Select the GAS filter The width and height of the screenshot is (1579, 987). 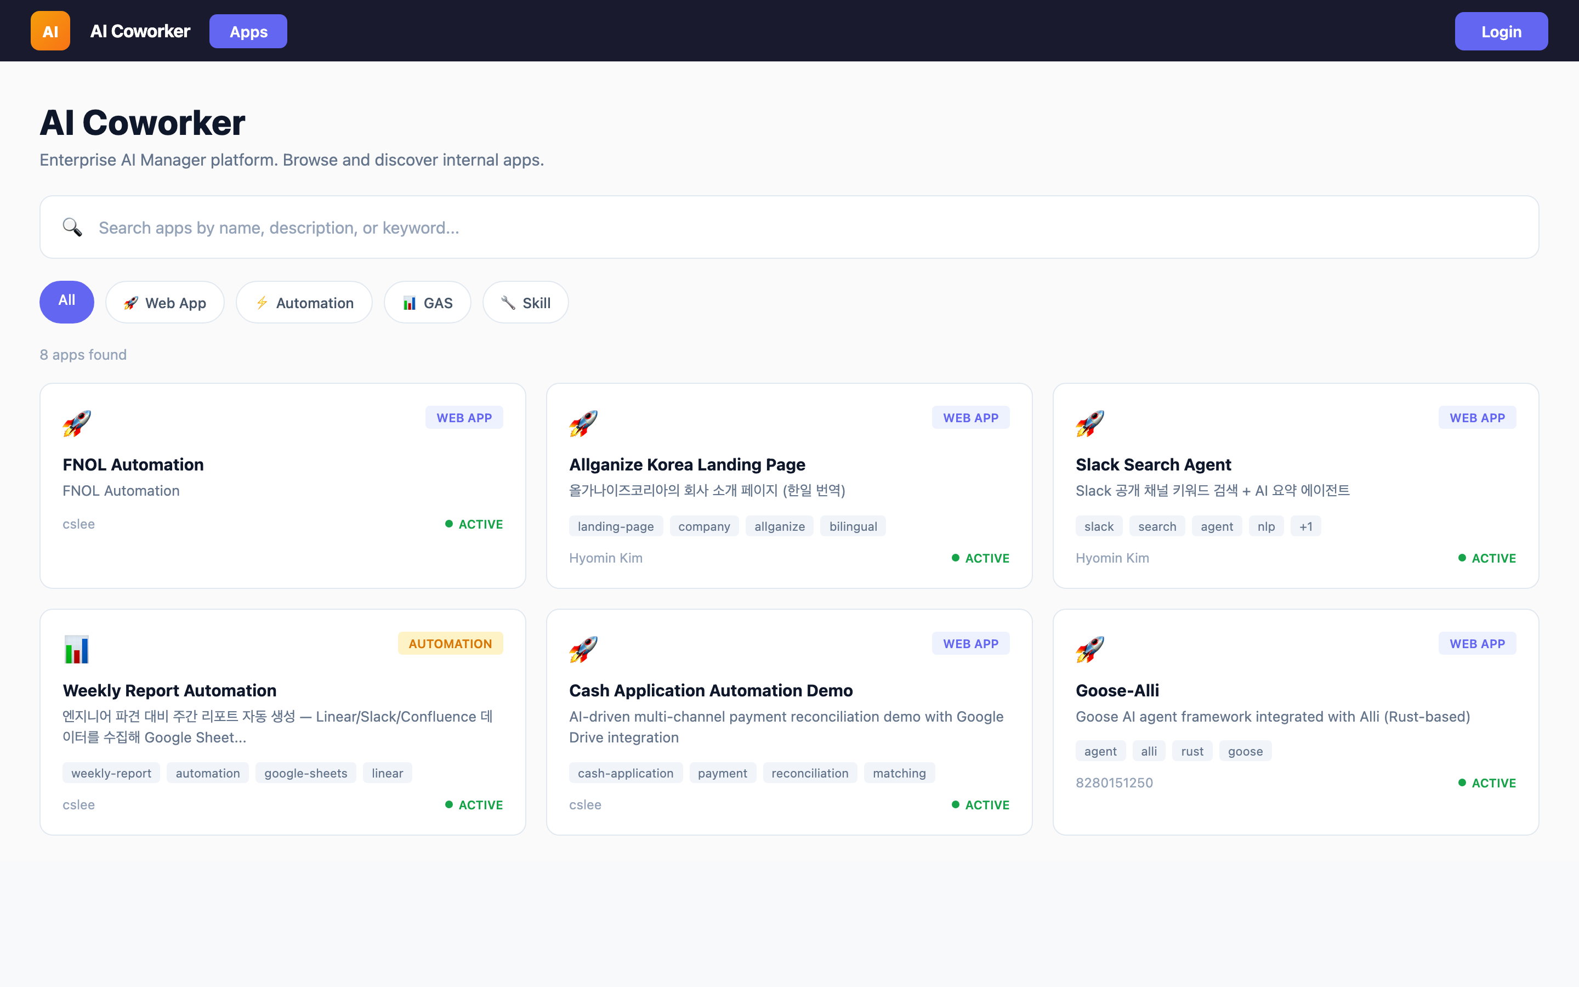pyautogui.click(x=428, y=302)
